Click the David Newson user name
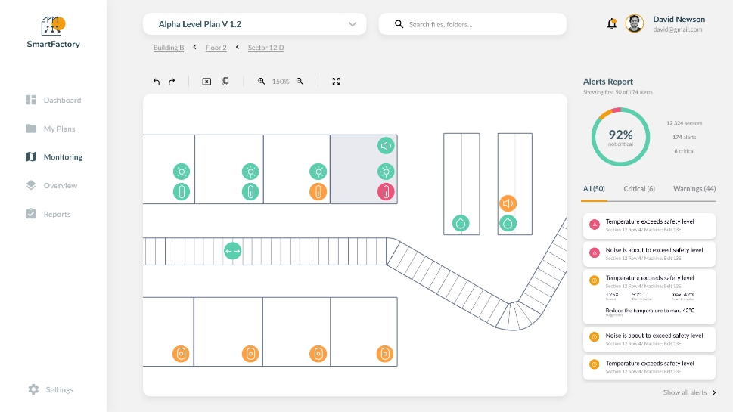 pyautogui.click(x=679, y=19)
